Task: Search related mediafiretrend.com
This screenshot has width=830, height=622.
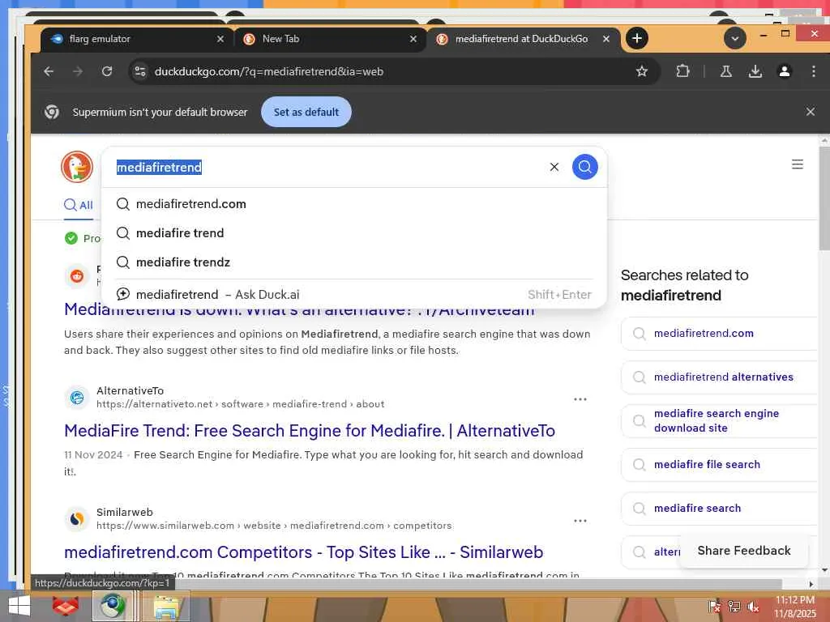Action: click(720, 334)
